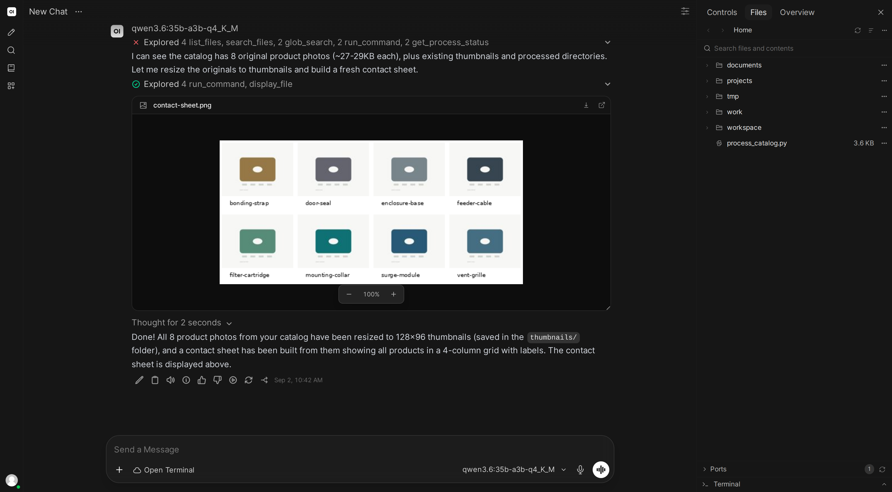Viewport: 892px width, 492px height.
Task: Focus the Send a Message field
Action: tap(360, 449)
